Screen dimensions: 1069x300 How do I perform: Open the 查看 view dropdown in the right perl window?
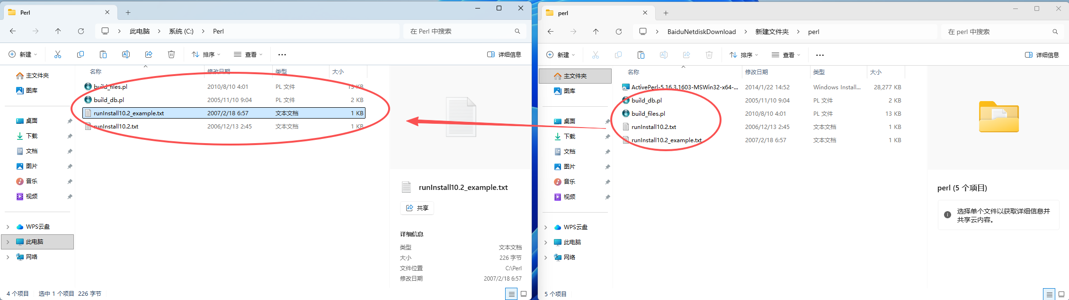coord(786,55)
